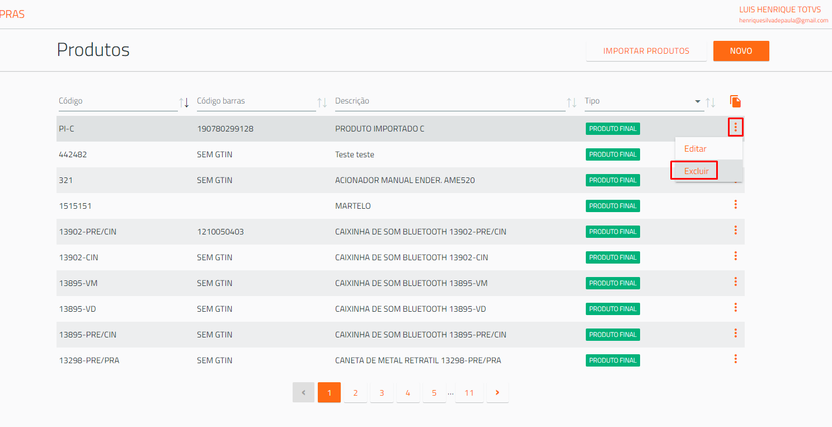
Task: Open the three-dot menu for 13902-PRE/CIN row
Action: click(x=735, y=231)
